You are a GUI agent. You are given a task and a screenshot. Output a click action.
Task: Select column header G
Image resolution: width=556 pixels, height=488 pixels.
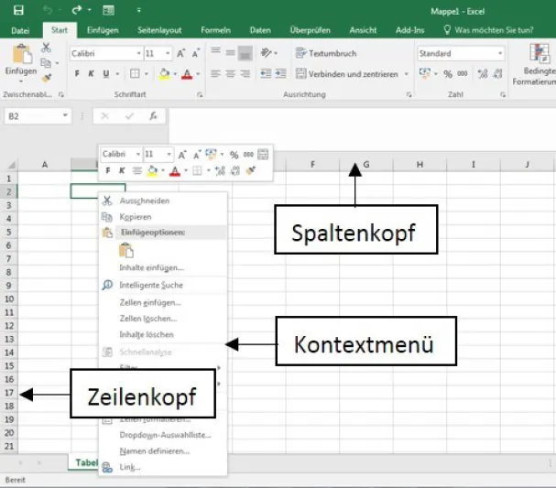(x=365, y=165)
